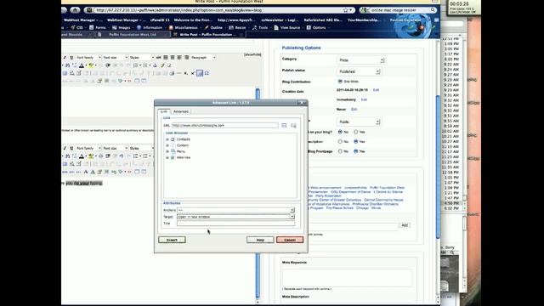This screenshot has height=306, width=544.
Task: Click the superscript icon in upper editor toolbar
Action: (193, 73)
